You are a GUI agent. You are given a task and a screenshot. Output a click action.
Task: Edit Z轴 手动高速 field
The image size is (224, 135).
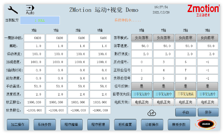pyautogui.click(x=78, y=86)
